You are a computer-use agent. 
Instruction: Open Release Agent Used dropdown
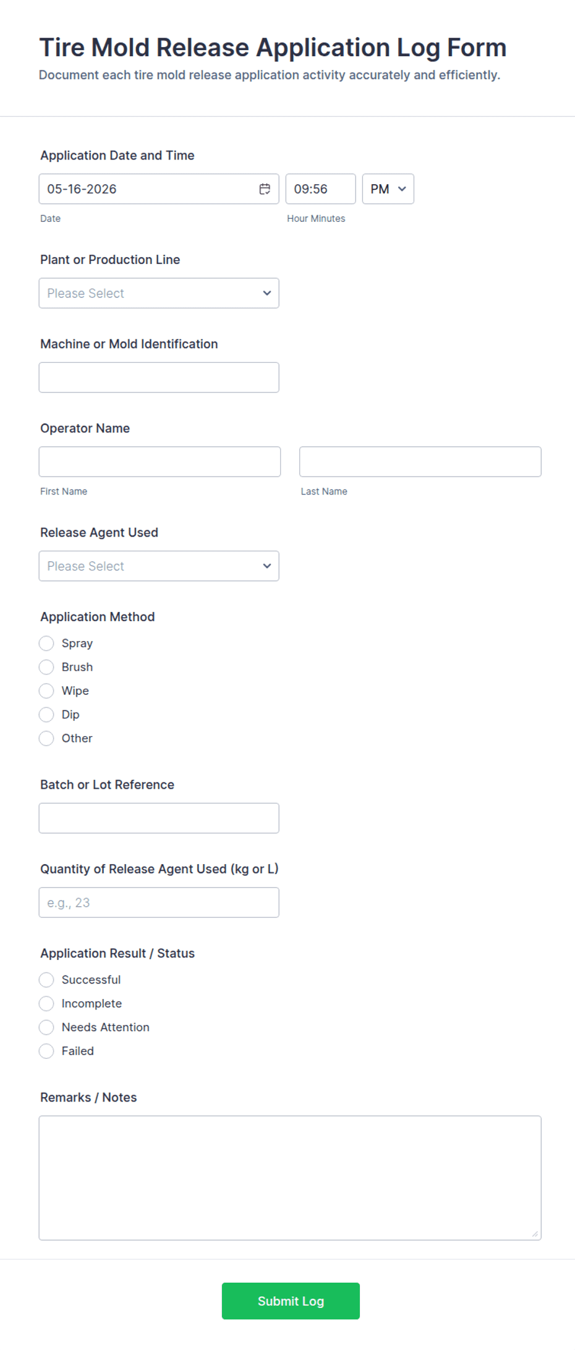click(x=159, y=566)
